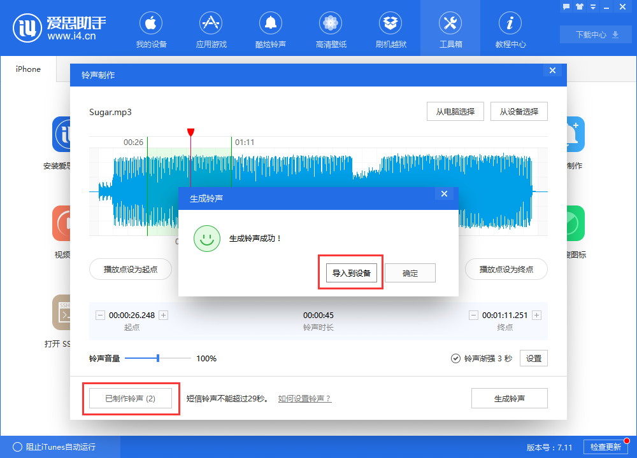Open 教程中心 tutorial center
The height and width of the screenshot is (458, 637).
pos(510,30)
